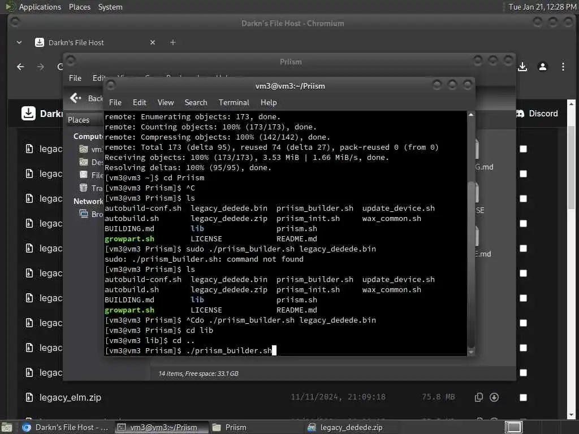
Task: Go back in the Chromium browser
Action: (x=21, y=67)
